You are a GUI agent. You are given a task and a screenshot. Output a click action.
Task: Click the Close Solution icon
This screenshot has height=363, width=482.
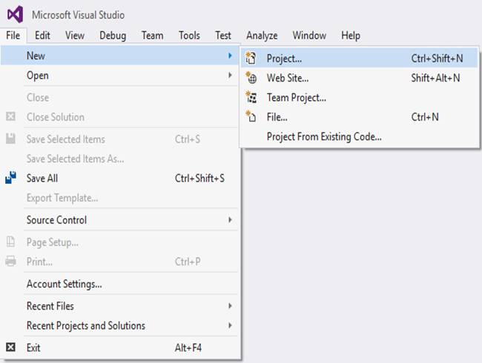(x=11, y=117)
